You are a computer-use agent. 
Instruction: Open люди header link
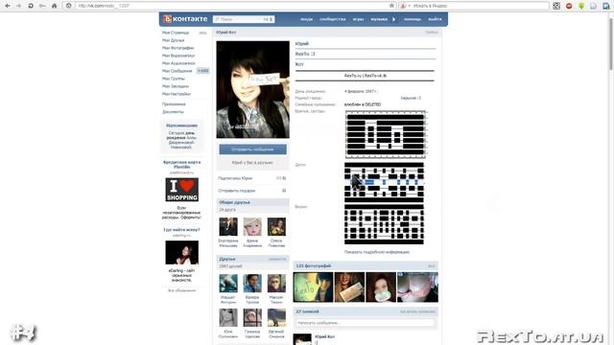click(x=307, y=19)
